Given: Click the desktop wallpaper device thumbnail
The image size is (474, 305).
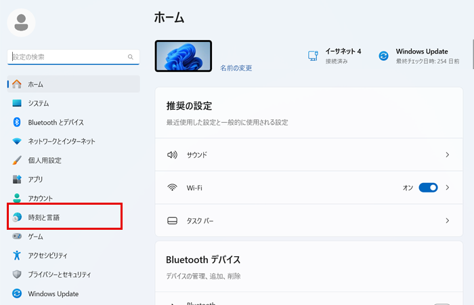Looking at the screenshot, I should [x=184, y=56].
